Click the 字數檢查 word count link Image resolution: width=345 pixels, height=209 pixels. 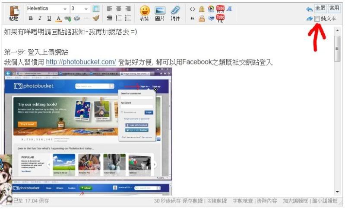243,201
